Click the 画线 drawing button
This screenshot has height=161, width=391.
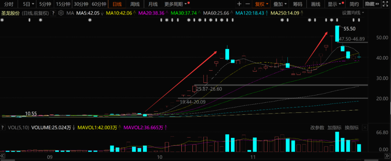coord(315,4)
